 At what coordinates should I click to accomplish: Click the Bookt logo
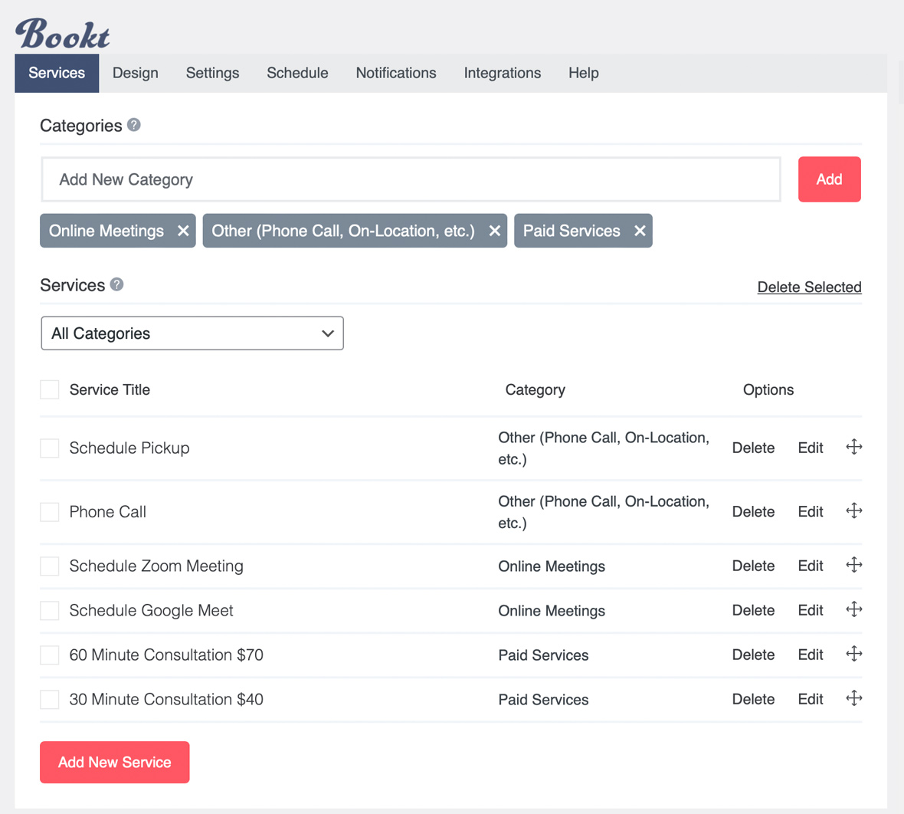(x=62, y=34)
